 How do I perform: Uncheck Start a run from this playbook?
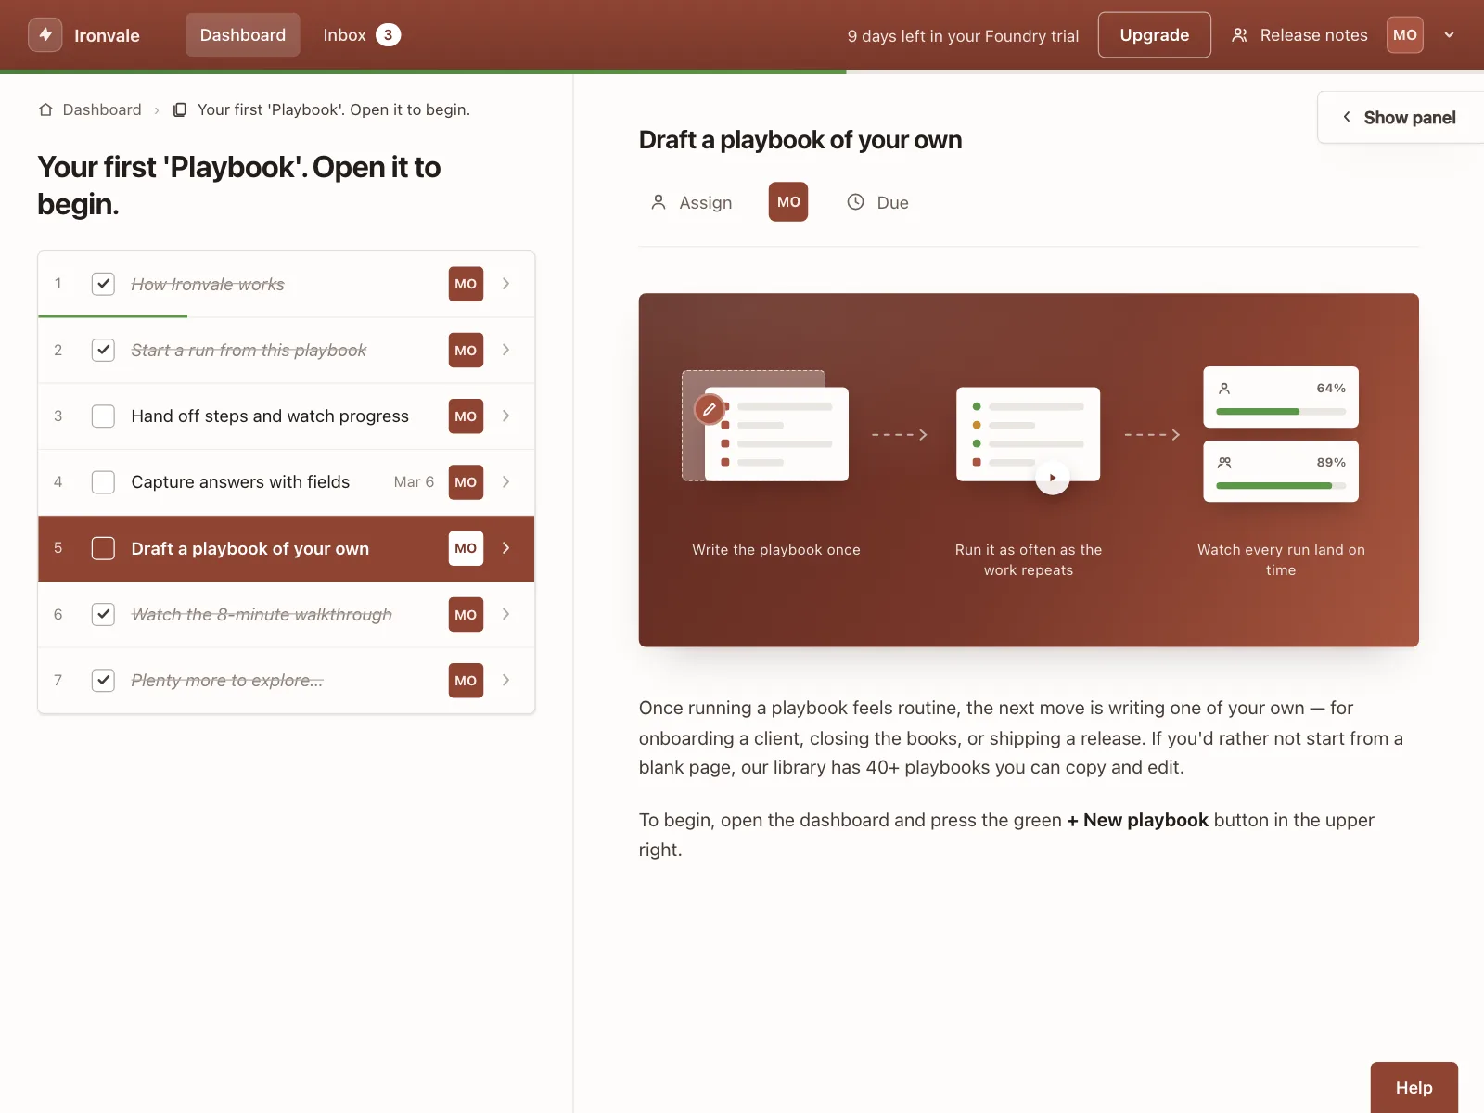tap(103, 350)
